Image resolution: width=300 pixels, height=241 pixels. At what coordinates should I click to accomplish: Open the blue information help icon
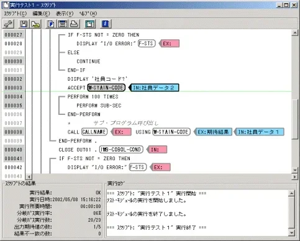pos(106,24)
